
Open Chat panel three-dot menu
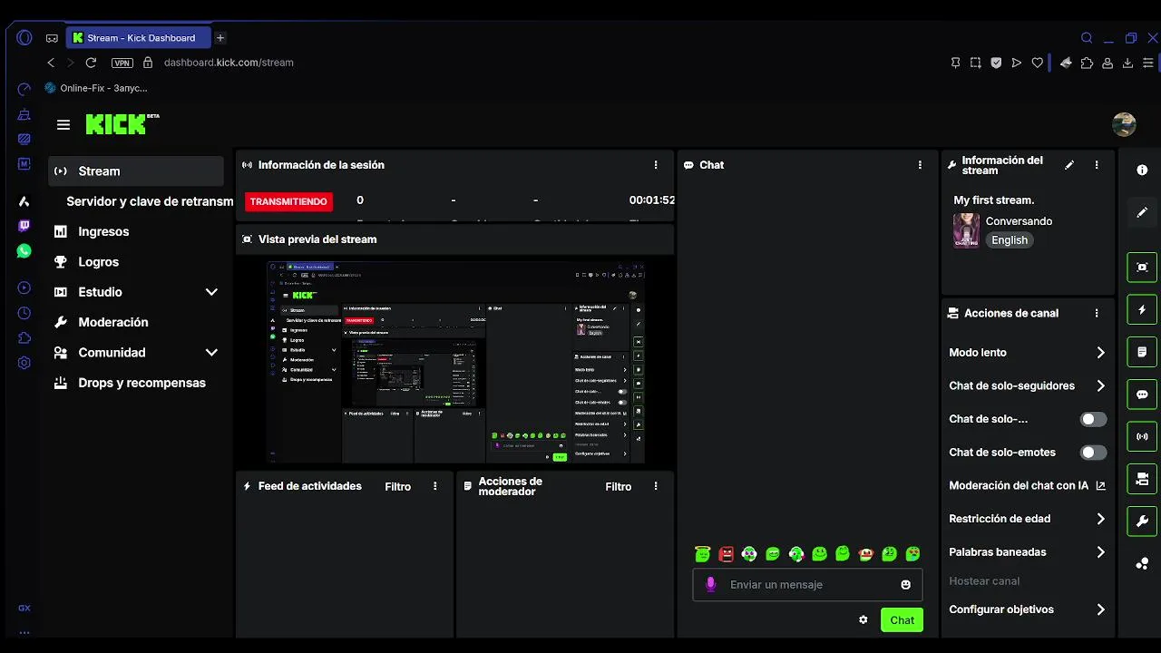pyautogui.click(x=920, y=165)
